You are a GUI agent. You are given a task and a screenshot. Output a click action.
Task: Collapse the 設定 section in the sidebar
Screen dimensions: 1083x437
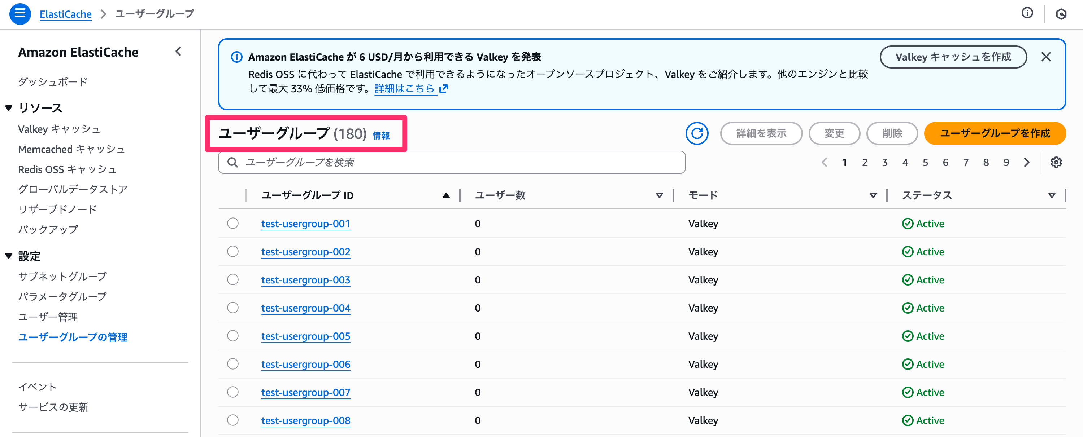pyautogui.click(x=8, y=256)
